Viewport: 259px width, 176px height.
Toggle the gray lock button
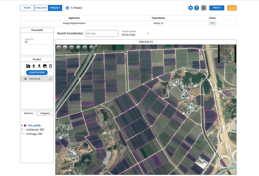tap(203, 8)
